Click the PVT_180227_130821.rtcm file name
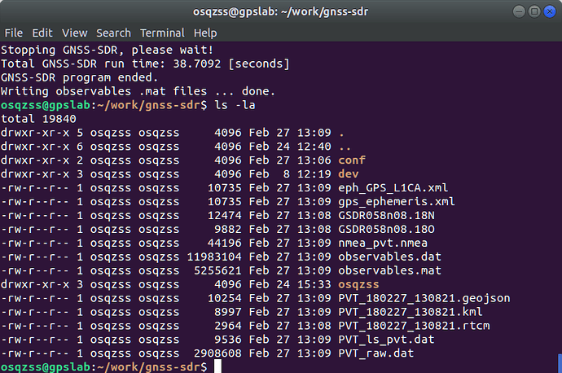The height and width of the screenshot is (373, 562). (414, 326)
